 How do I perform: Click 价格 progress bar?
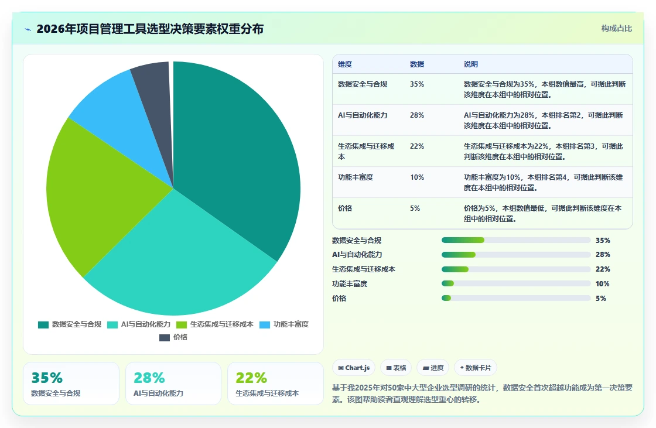click(x=516, y=298)
